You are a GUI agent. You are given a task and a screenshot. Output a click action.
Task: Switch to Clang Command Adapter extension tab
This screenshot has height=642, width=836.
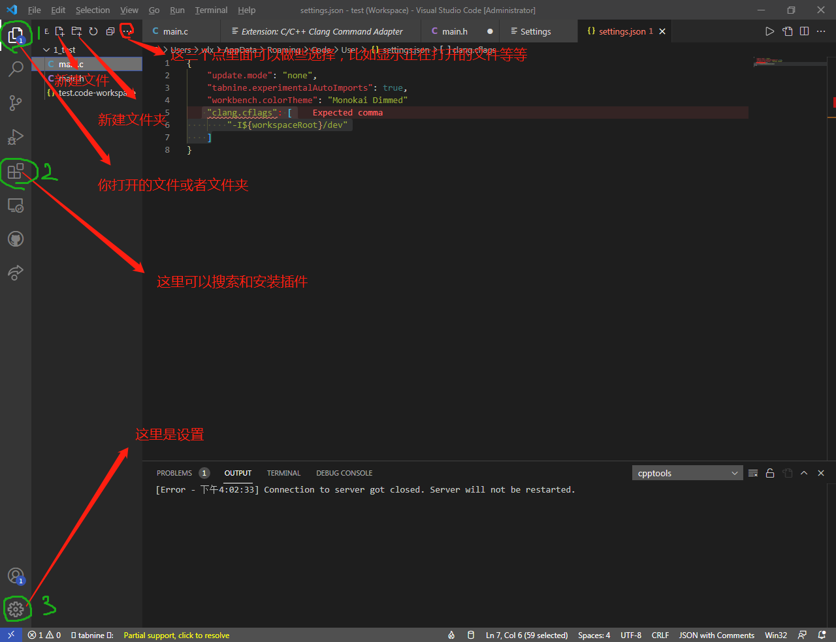pos(321,31)
